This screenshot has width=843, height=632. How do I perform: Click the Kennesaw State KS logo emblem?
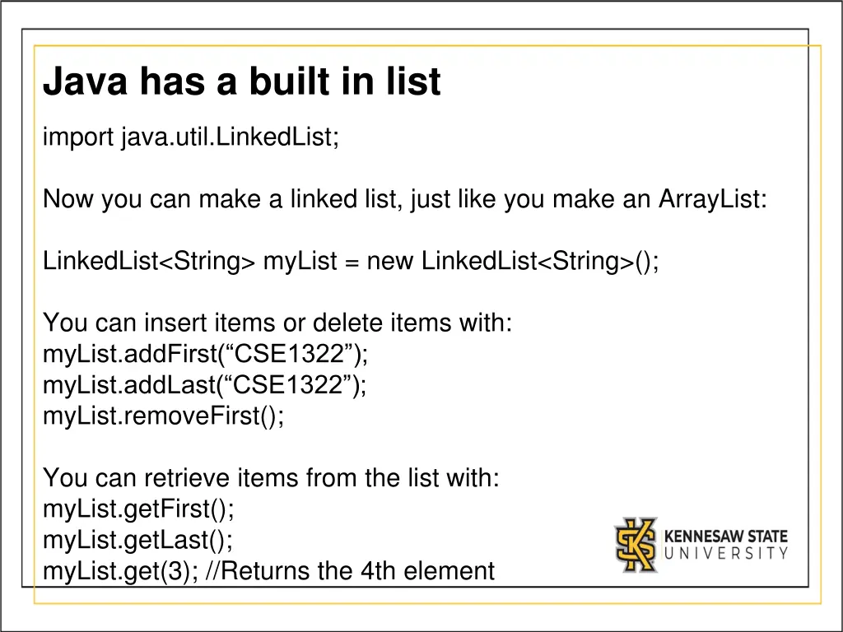click(x=636, y=544)
